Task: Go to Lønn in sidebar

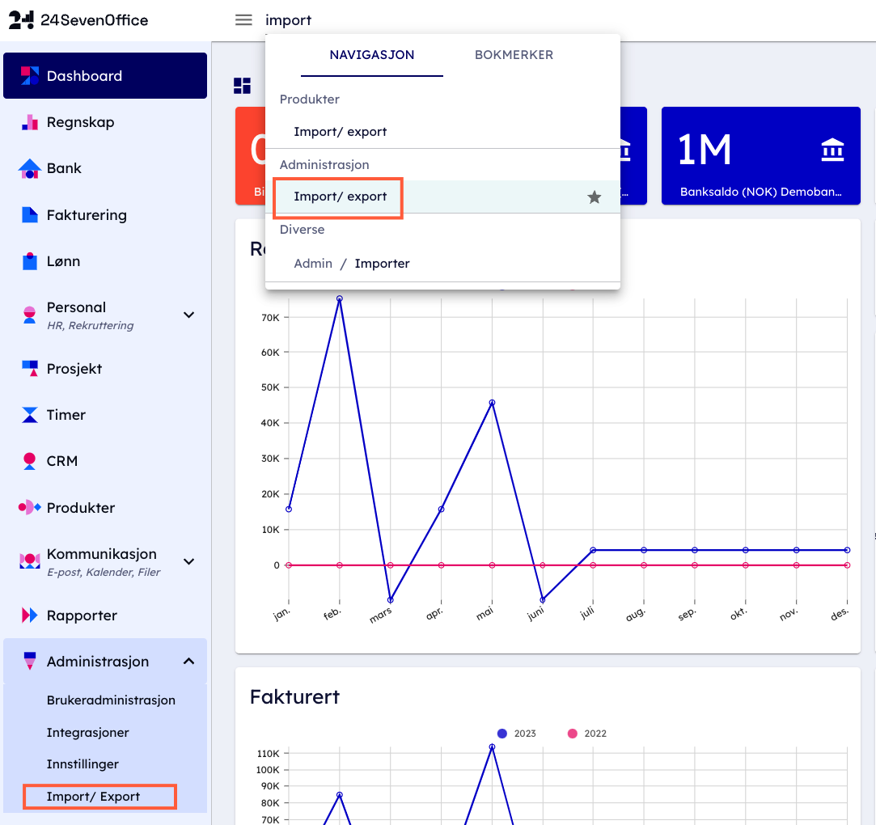Action: 63,261
